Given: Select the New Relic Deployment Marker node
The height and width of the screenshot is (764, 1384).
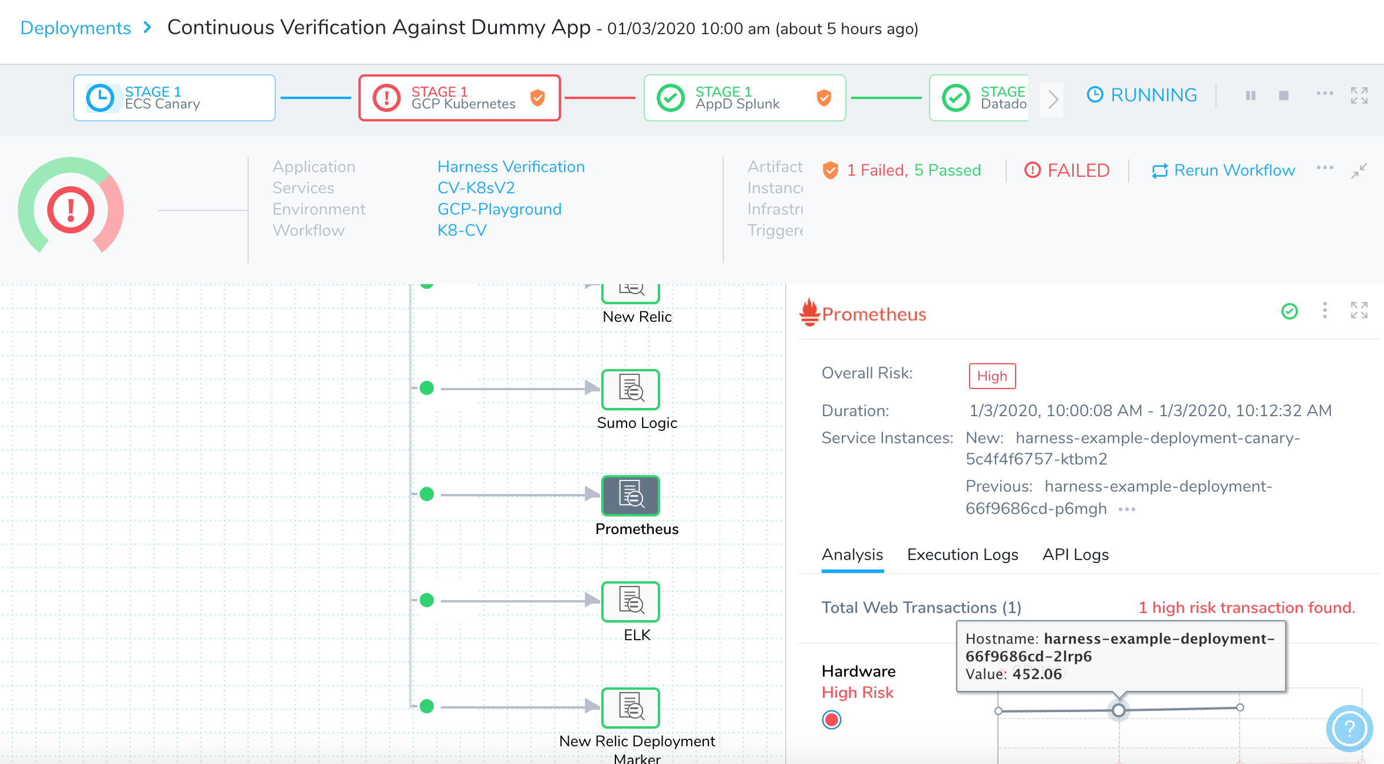Looking at the screenshot, I should 631,708.
